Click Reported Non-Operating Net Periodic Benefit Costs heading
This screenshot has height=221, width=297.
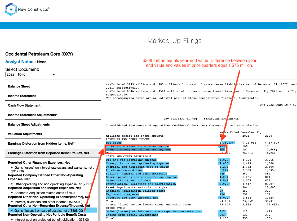[x=47, y=215]
